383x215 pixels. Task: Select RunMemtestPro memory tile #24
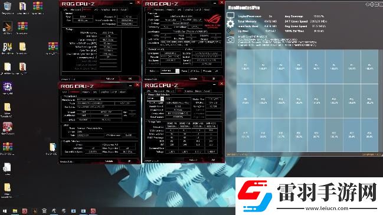point(369,135)
